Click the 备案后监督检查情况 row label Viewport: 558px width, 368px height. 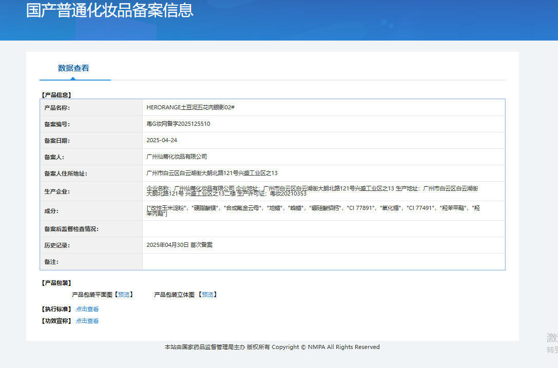pos(71,229)
